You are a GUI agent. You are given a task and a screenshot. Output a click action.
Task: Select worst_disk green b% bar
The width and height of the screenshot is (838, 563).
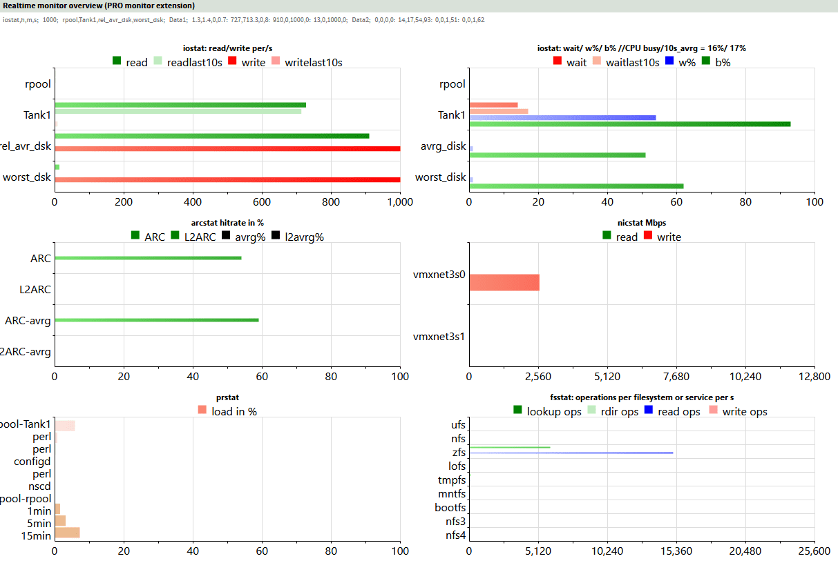point(576,186)
